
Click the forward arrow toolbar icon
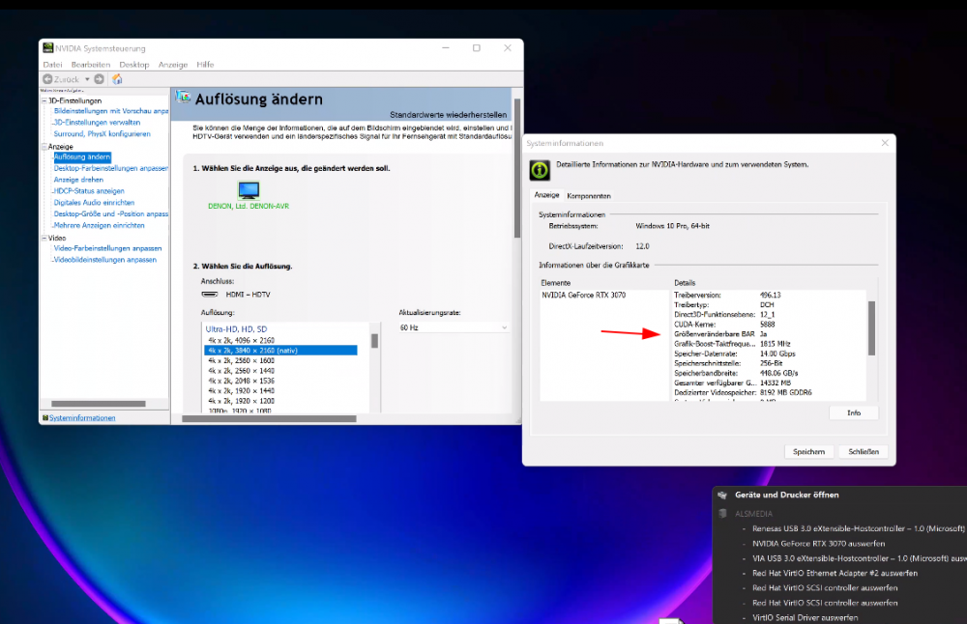point(99,79)
